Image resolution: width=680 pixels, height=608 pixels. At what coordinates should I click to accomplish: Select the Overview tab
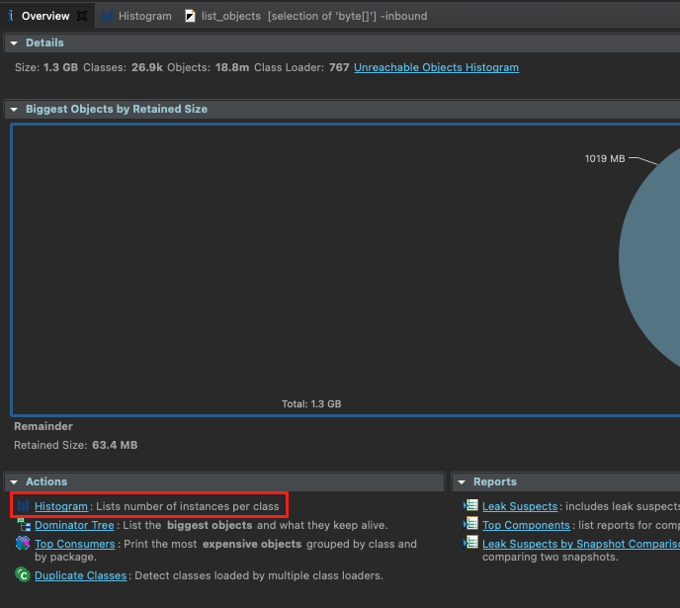tap(45, 16)
